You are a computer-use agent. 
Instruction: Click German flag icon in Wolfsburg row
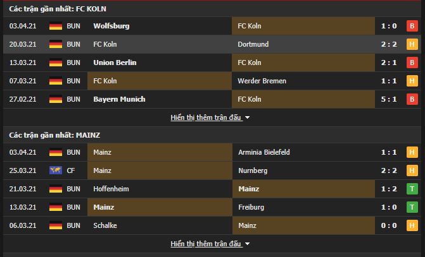(56, 26)
